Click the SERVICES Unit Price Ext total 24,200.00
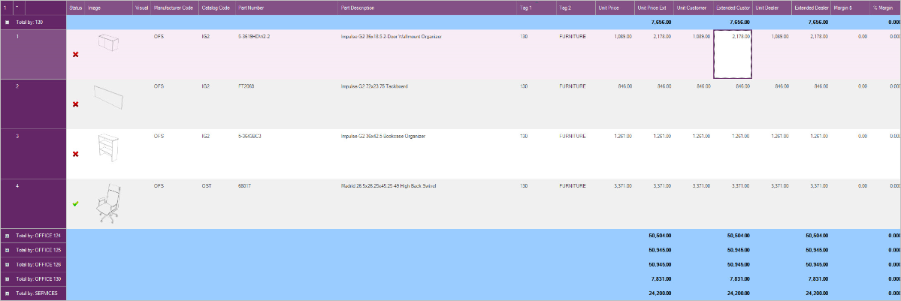 [661, 293]
